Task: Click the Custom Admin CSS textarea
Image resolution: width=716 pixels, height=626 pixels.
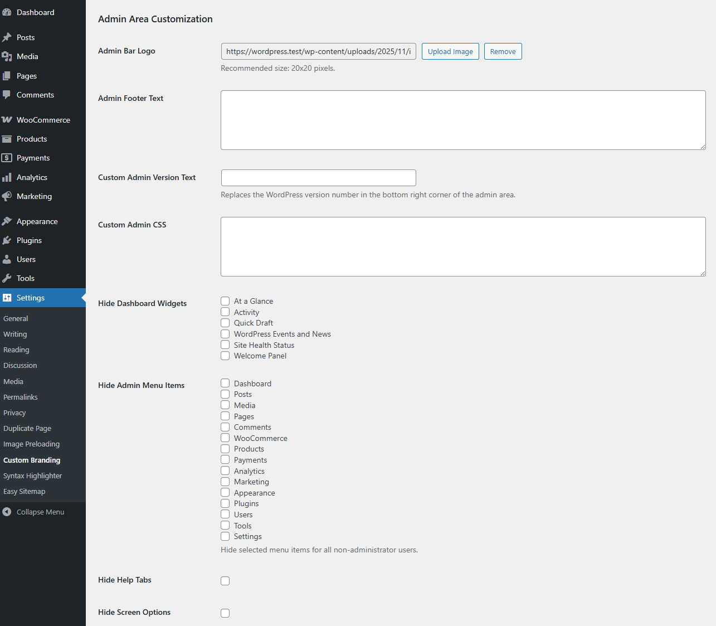Action: click(x=463, y=246)
